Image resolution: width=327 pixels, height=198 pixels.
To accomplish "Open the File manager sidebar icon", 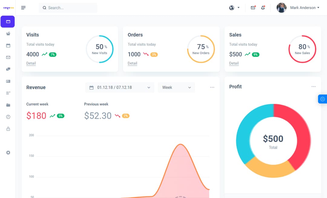I will click(8, 105).
